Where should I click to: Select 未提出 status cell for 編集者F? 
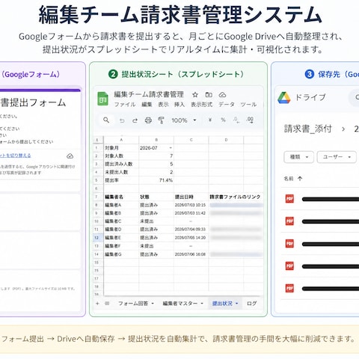[x=156, y=246]
